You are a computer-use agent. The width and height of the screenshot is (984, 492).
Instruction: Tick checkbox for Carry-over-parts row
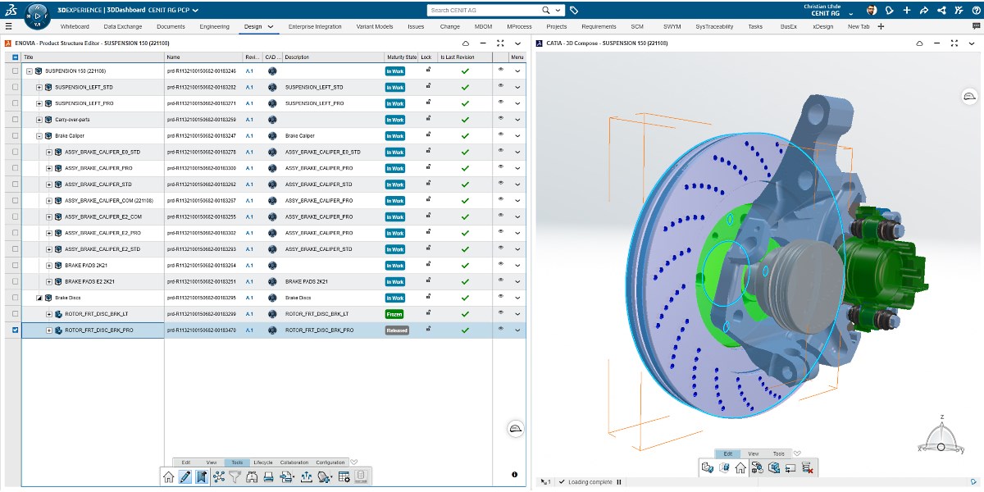16,120
